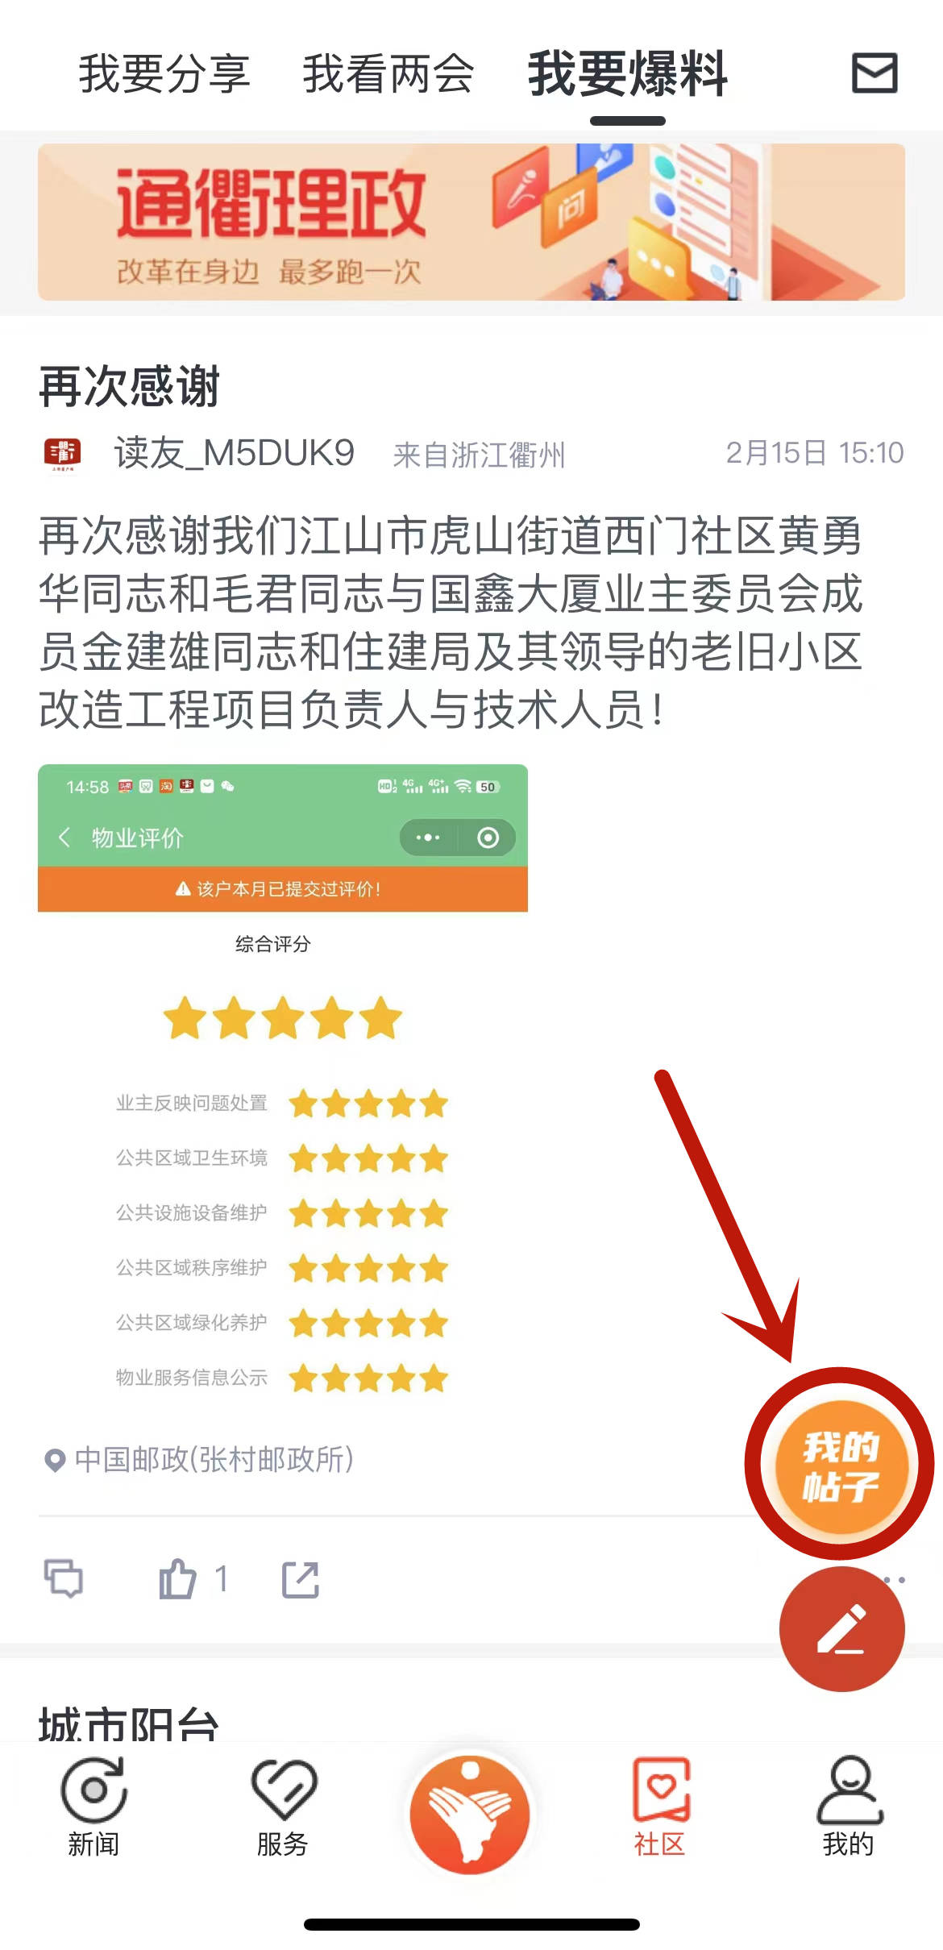
Task: View profile of 读友_M5DUK9
Action: (234, 453)
